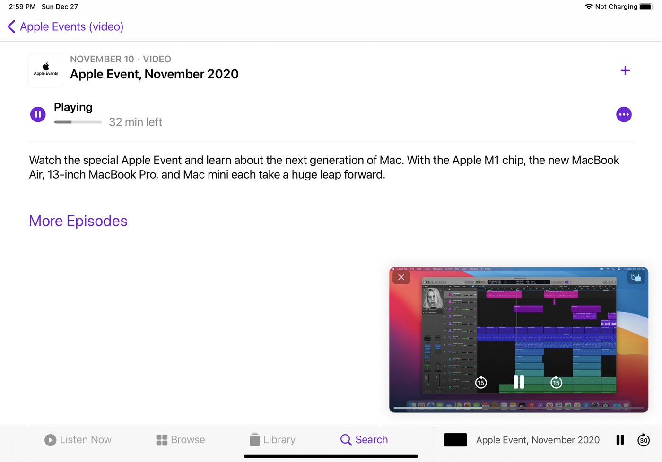This screenshot has height=462, width=662.
Task: Switch to Search tab
Action: pos(364,440)
